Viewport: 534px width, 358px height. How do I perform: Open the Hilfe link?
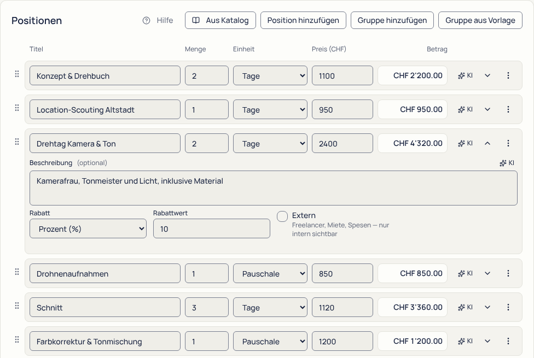(158, 20)
